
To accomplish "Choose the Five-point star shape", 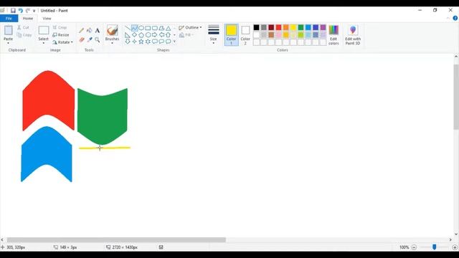I will [141, 42].
